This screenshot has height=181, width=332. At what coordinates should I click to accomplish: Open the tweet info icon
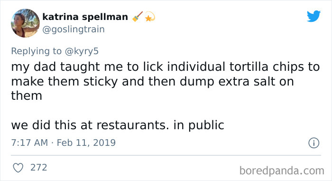coord(314,143)
